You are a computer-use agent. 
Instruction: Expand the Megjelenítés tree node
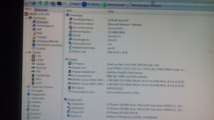[25, 94]
